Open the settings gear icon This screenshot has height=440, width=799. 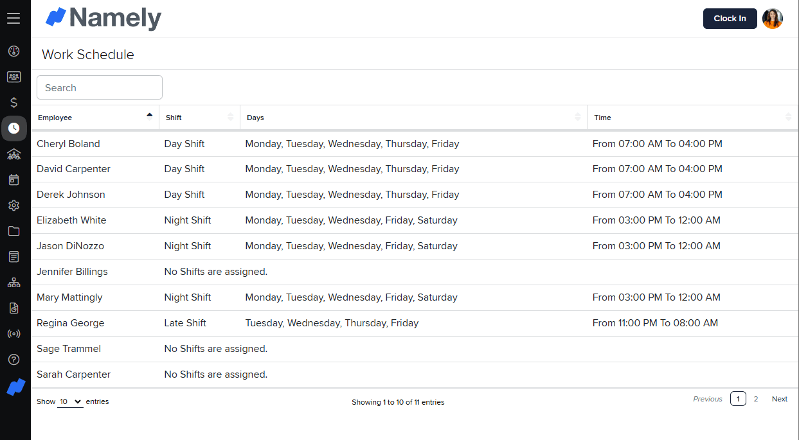click(x=13, y=206)
